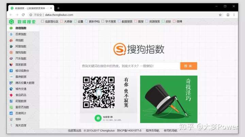Select the 国家数据 sidebar icon
Image resolution: width=245 pixels, height=137 pixels.
click(11, 65)
